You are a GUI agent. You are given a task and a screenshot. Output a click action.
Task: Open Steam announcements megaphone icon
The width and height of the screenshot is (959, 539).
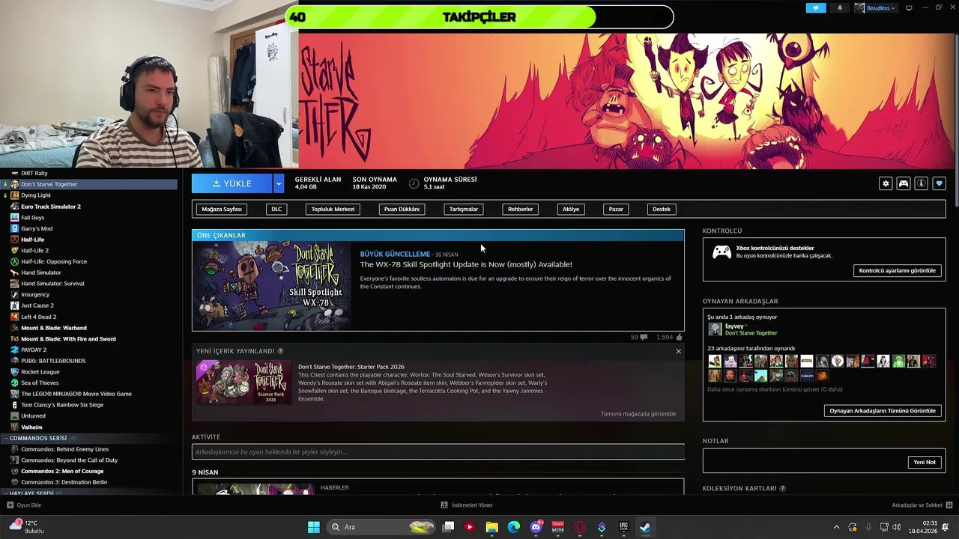pos(816,7)
